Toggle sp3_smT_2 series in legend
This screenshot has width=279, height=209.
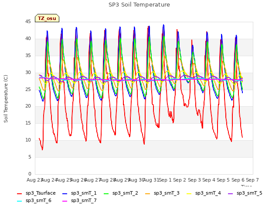(x=121, y=193)
